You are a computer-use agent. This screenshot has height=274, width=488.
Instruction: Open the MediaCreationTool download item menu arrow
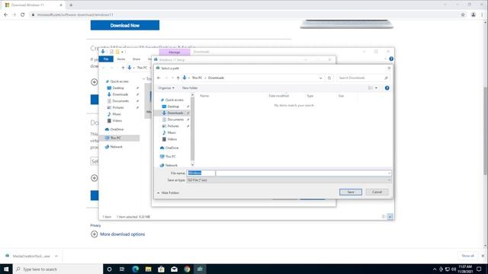click(56, 256)
